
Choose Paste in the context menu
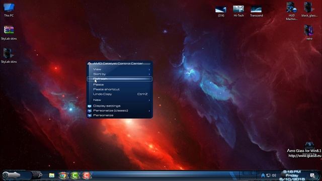coord(120,84)
